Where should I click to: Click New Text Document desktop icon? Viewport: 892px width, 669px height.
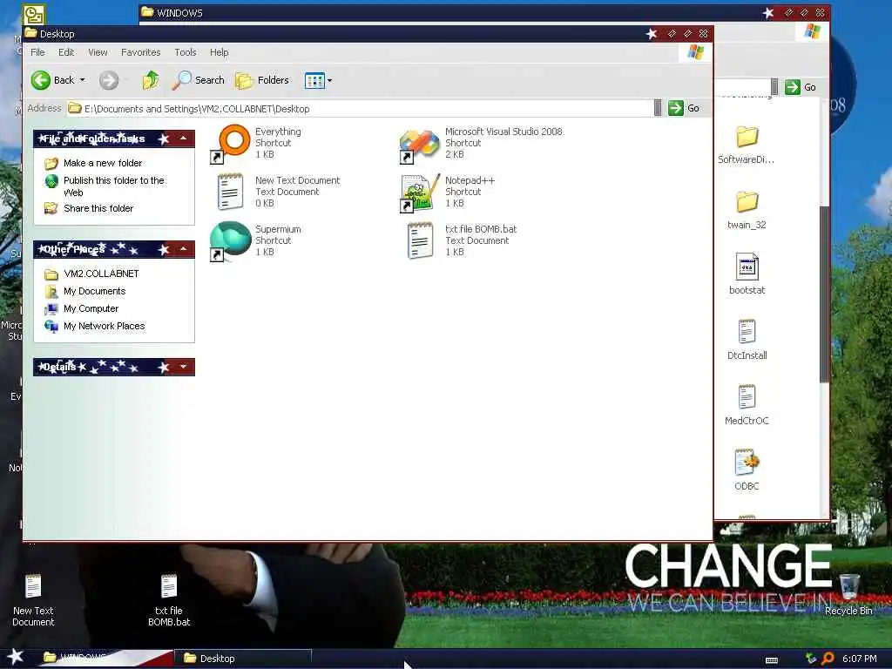coord(33,601)
